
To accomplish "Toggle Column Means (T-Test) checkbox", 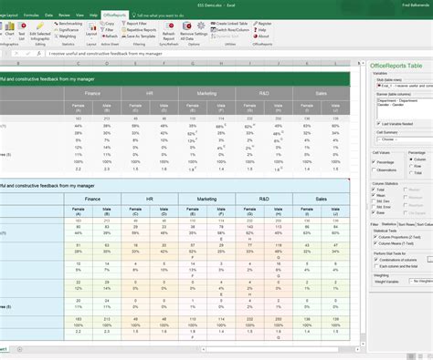I will click(375, 243).
